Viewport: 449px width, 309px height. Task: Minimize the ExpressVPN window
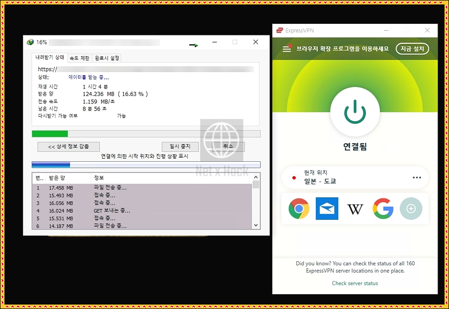[x=386, y=30]
